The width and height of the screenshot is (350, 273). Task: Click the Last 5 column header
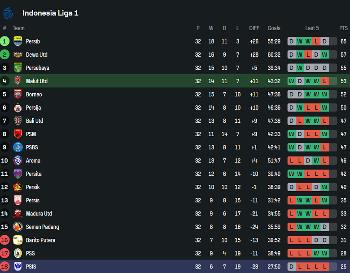312,28
